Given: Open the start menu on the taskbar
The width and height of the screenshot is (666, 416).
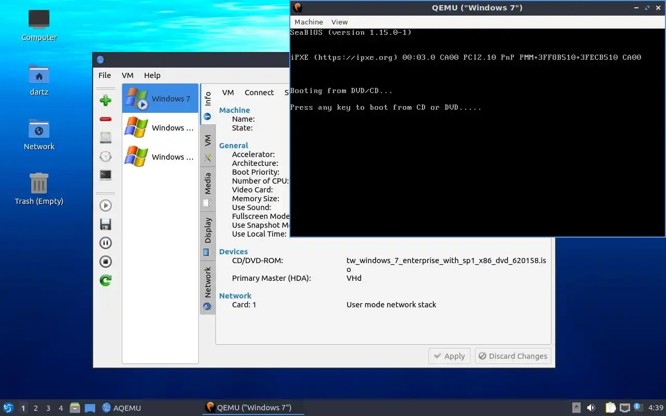Looking at the screenshot, I should (x=8, y=408).
